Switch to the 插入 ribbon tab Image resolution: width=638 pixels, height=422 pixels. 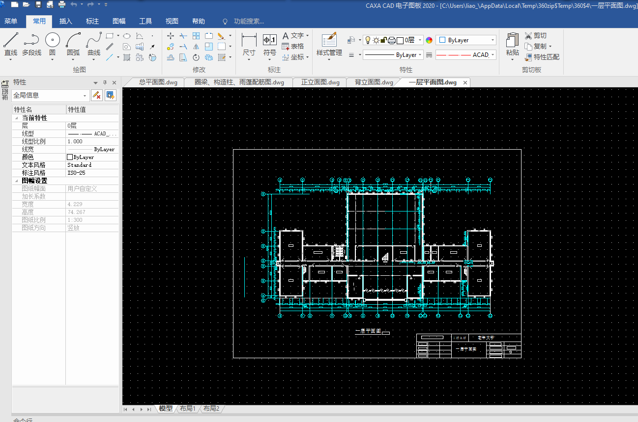[66, 21]
